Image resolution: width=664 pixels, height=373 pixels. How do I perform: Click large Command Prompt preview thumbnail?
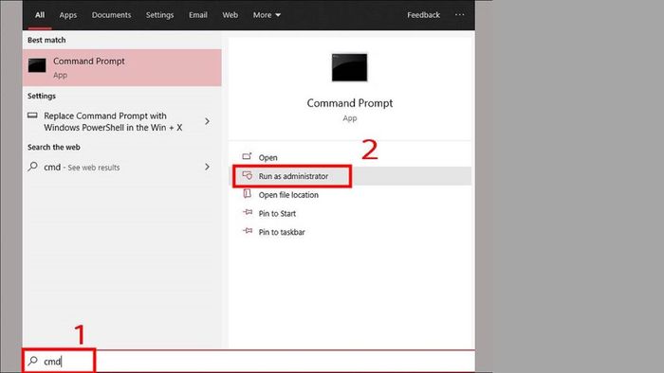(349, 67)
